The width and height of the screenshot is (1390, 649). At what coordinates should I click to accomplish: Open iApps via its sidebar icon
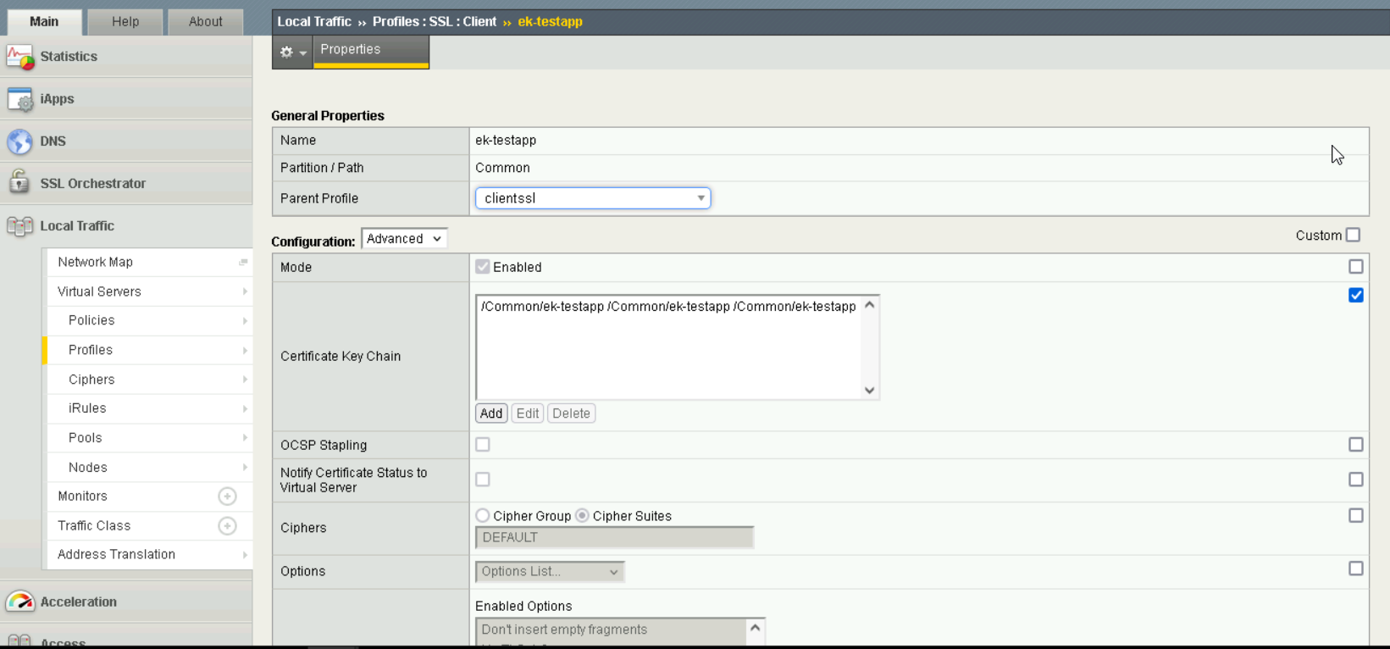[19, 99]
